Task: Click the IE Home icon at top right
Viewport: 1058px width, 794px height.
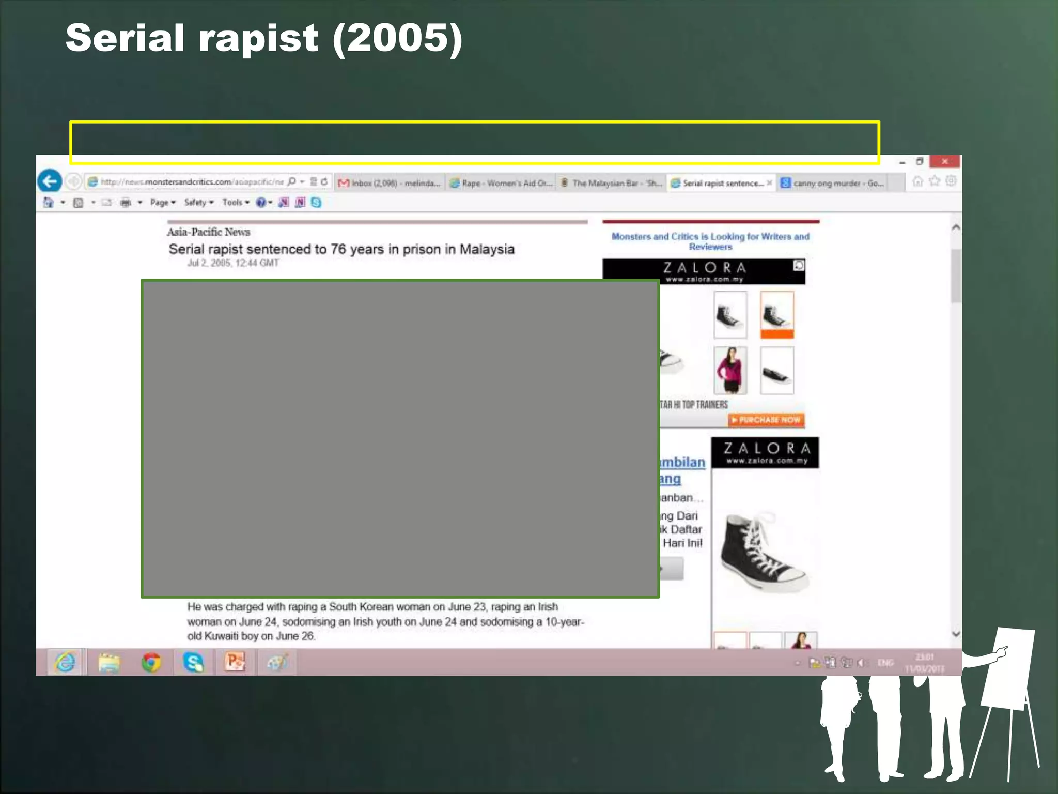Action: 917,181
